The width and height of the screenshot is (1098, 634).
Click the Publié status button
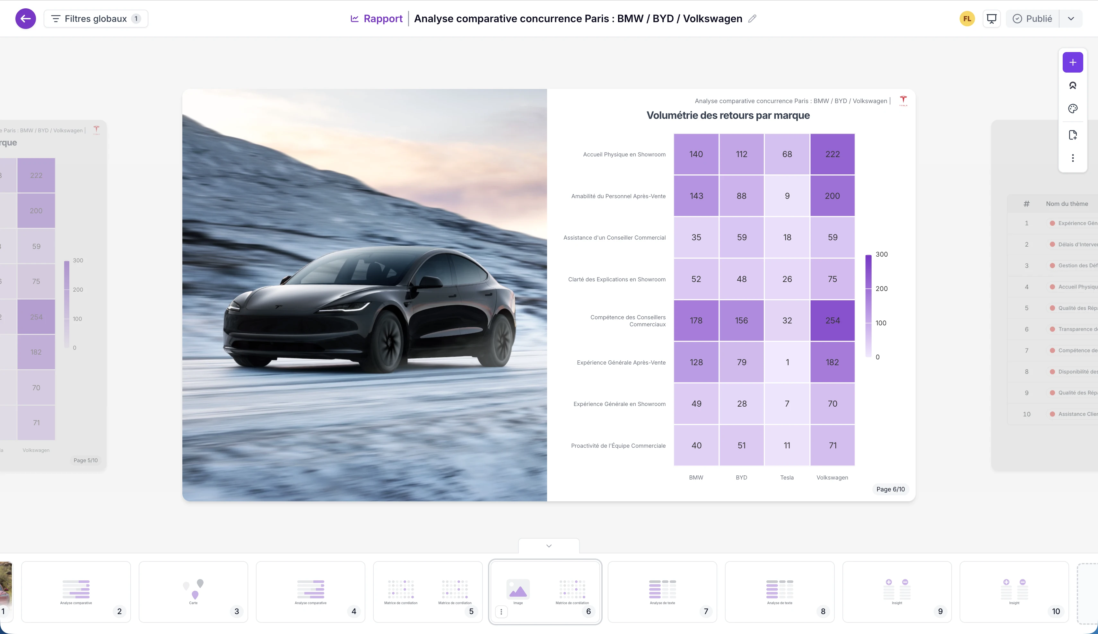pyautogui.click(x=1032, y=19)
